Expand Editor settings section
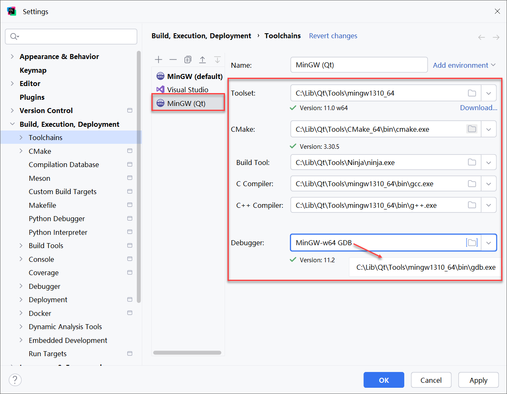Viewport: 507px width, 394px height. click(12, 84)
